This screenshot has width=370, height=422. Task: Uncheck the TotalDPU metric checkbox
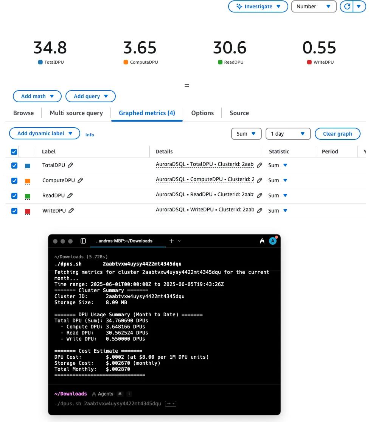(x=14, y=166)
